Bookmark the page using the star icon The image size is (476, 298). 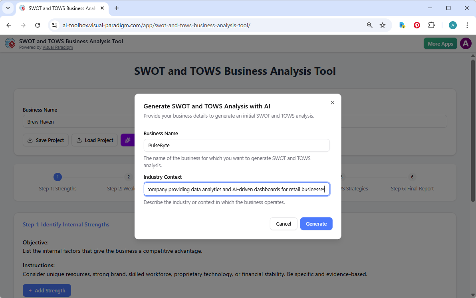[383, 25]
